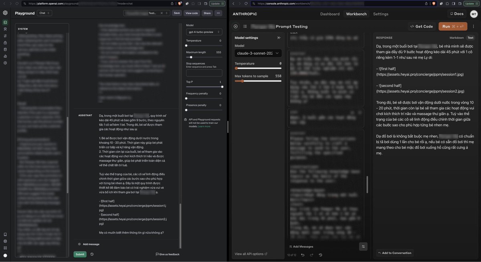Click the Update button in Anthropic browser
This screenshot has width=481, height=262.
(471, 3)
